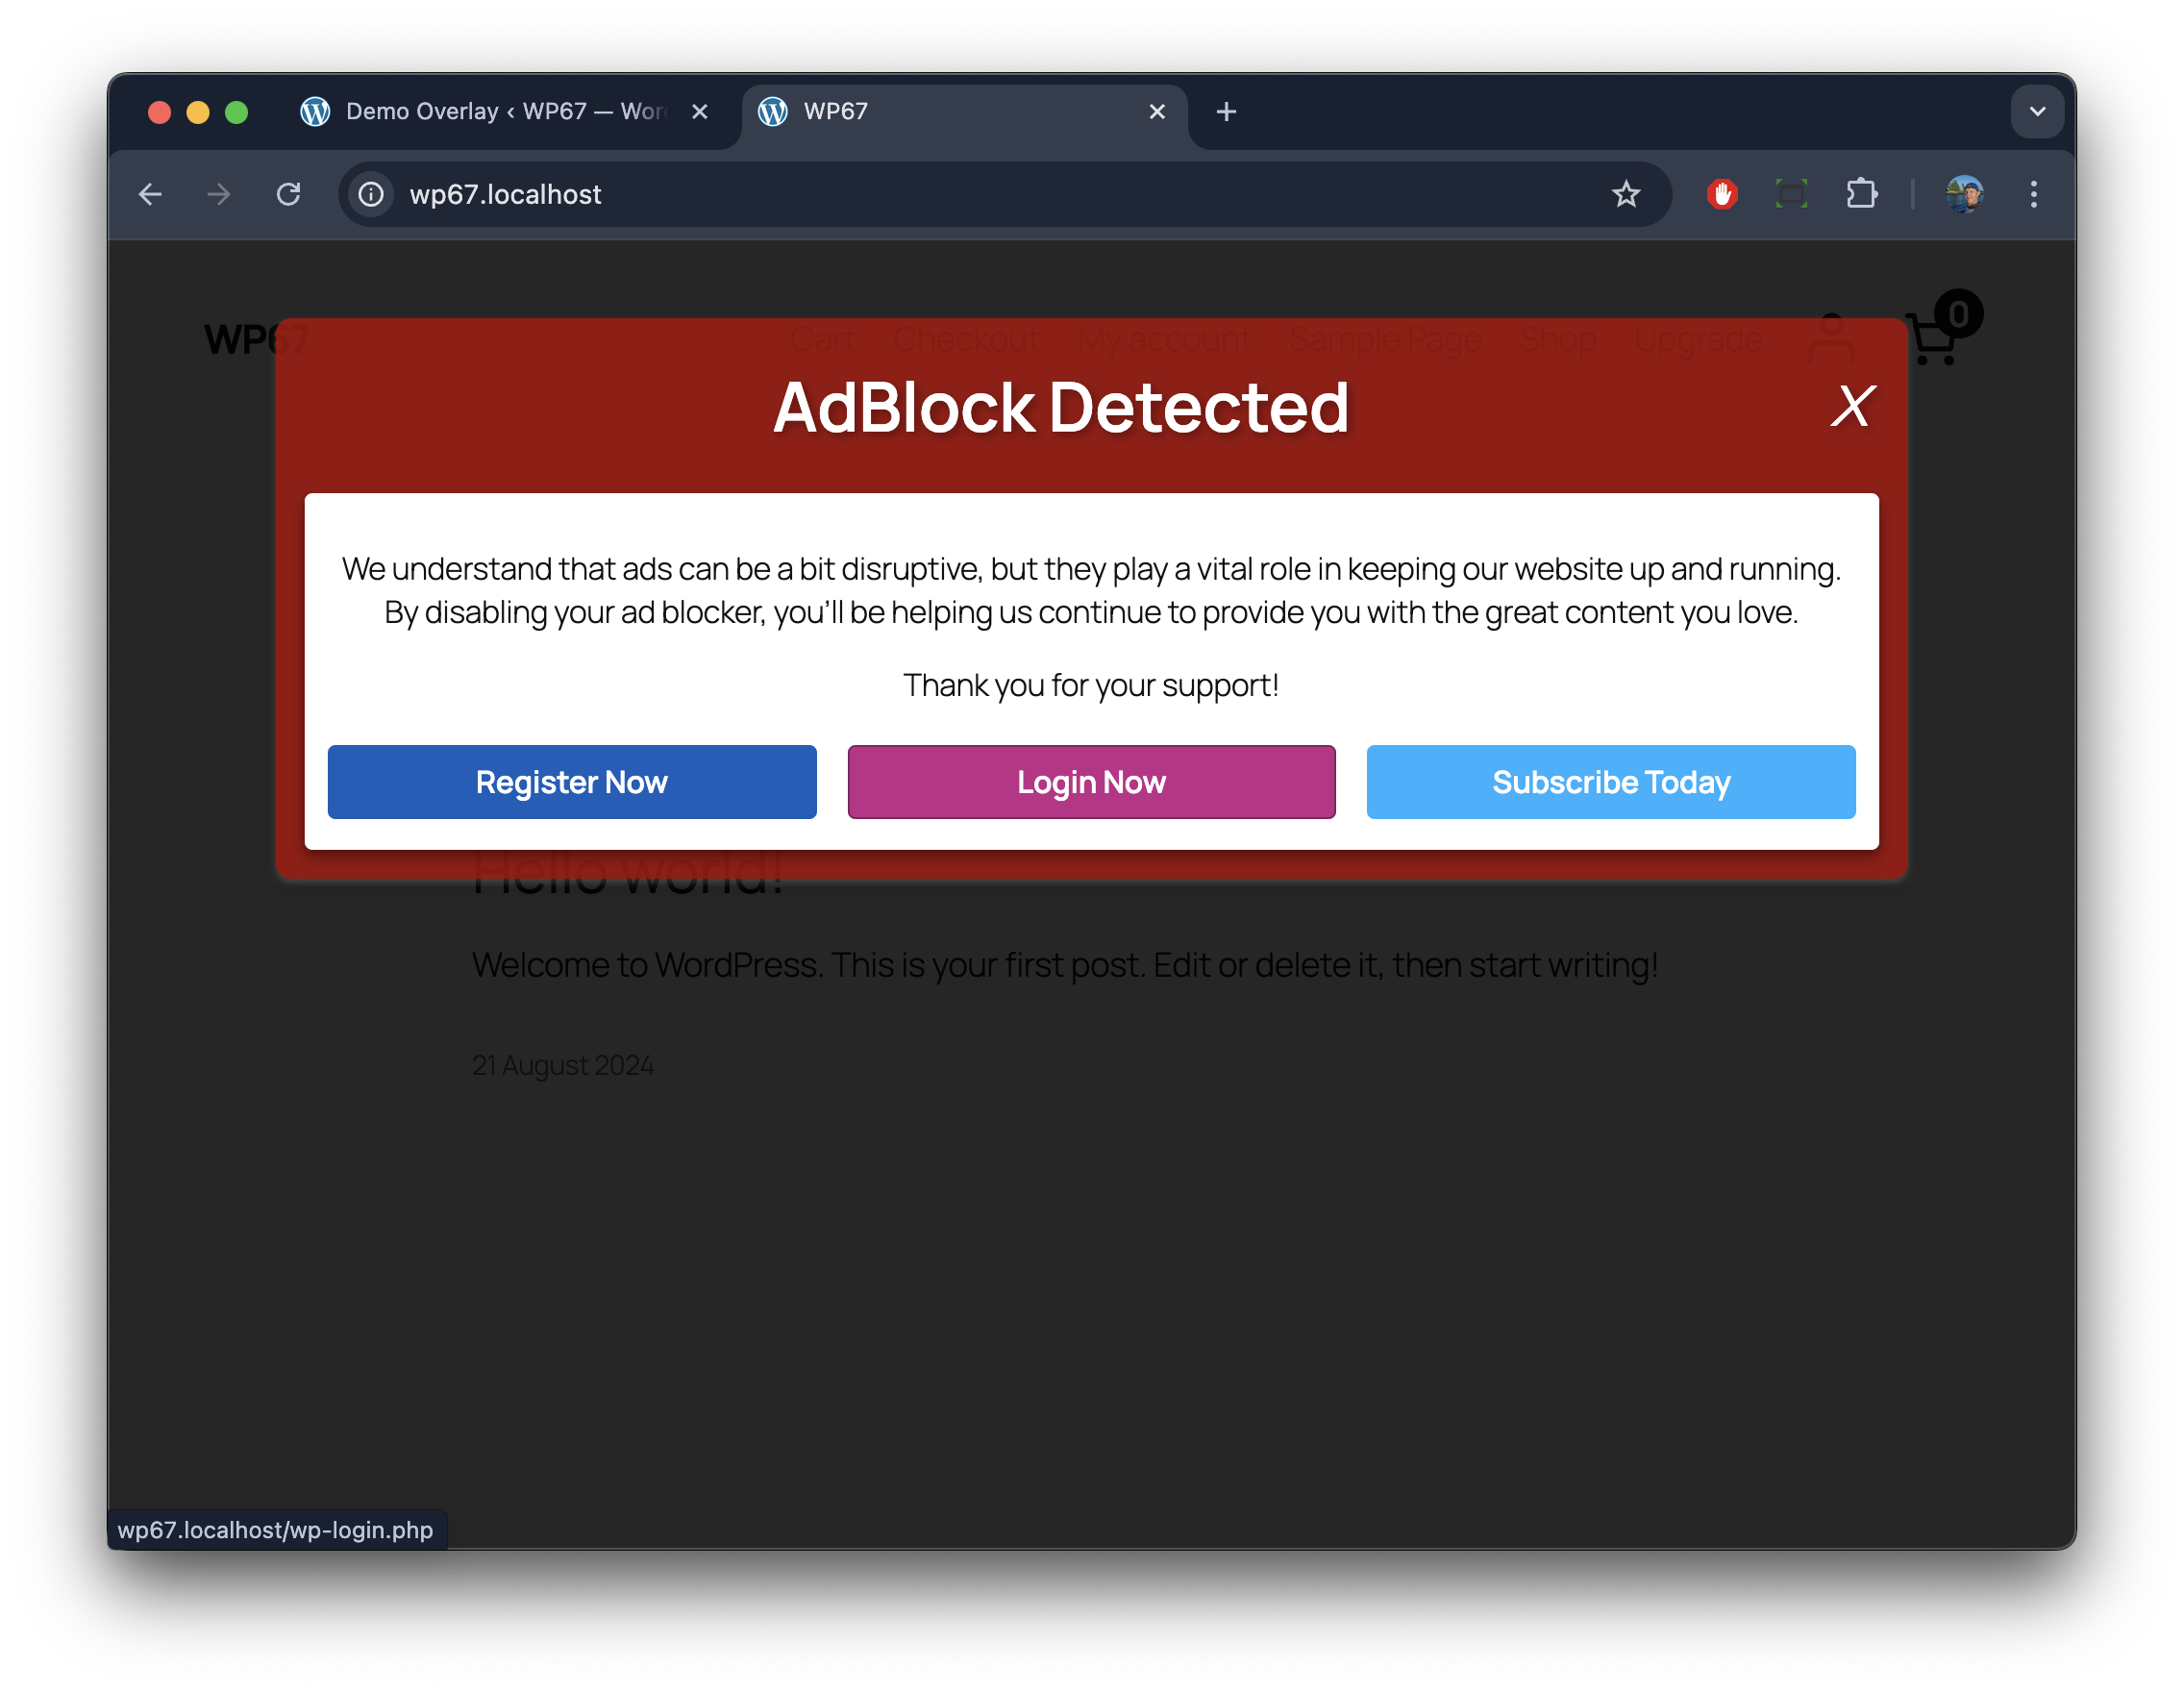
Task: Open the Extensions puzzle piece menu
Action: (x=1861, y=194)
